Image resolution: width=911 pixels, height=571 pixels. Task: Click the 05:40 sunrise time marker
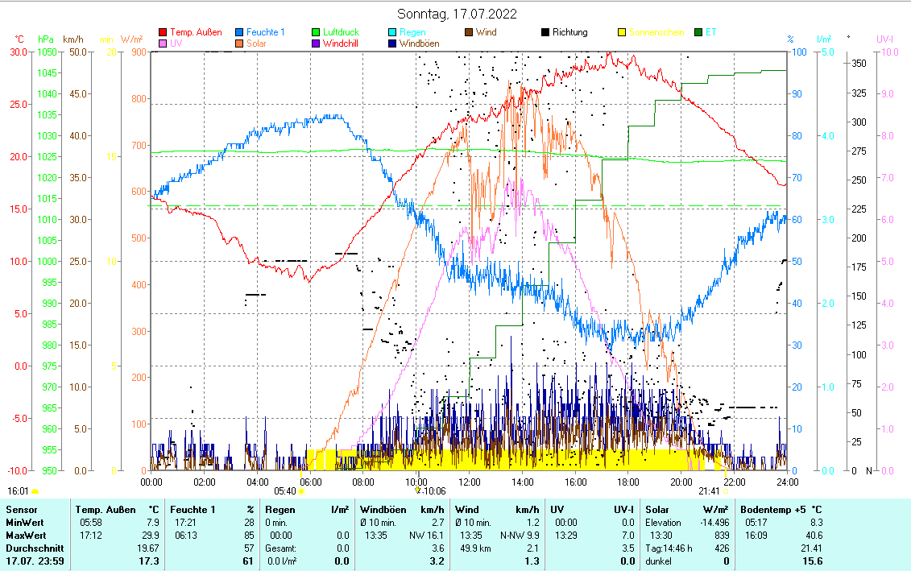(x=285, y=490)
